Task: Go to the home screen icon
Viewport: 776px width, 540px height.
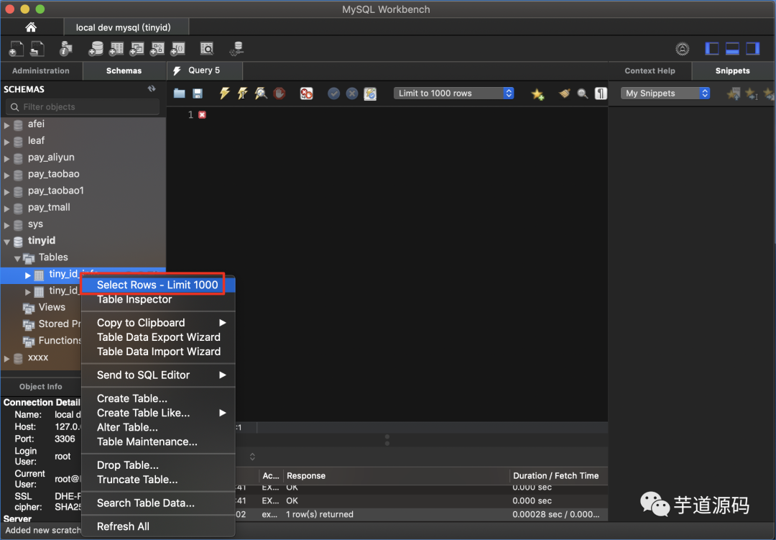Action: [31, 27]
